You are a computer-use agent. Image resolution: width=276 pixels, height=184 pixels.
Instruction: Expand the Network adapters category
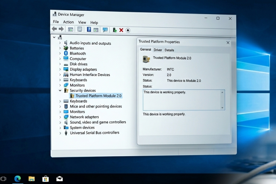(60, 117)
